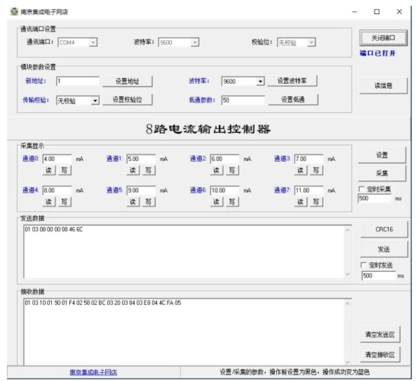
Task: Click 读 button for 通道4
Action: coord(49,202)
